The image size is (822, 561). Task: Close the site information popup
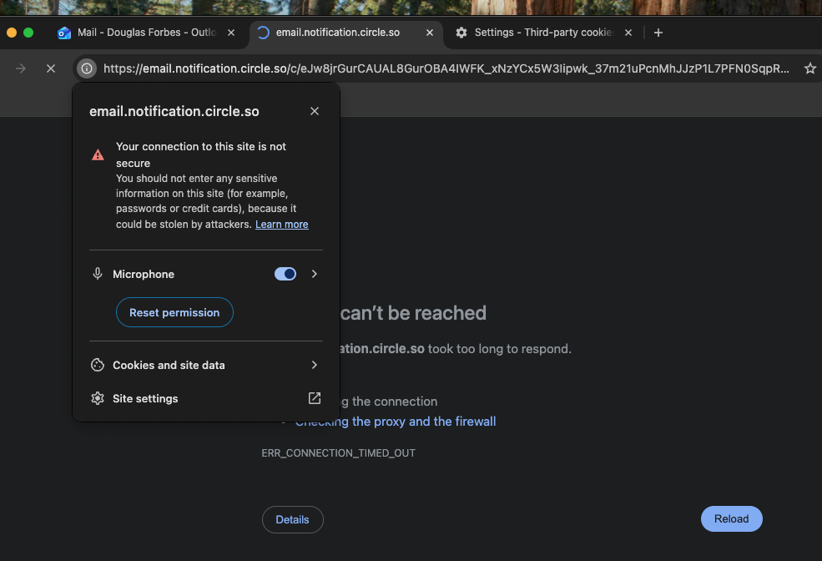pos(315,111)
